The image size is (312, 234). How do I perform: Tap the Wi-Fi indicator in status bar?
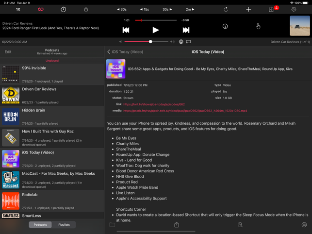coord(292,3)
